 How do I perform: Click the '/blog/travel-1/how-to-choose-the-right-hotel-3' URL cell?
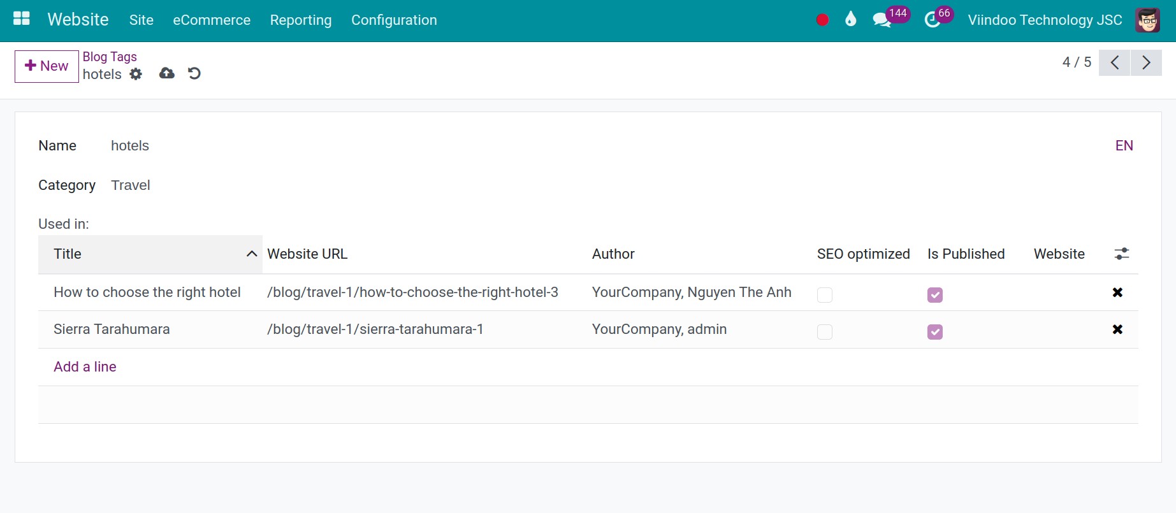[412, 292]
